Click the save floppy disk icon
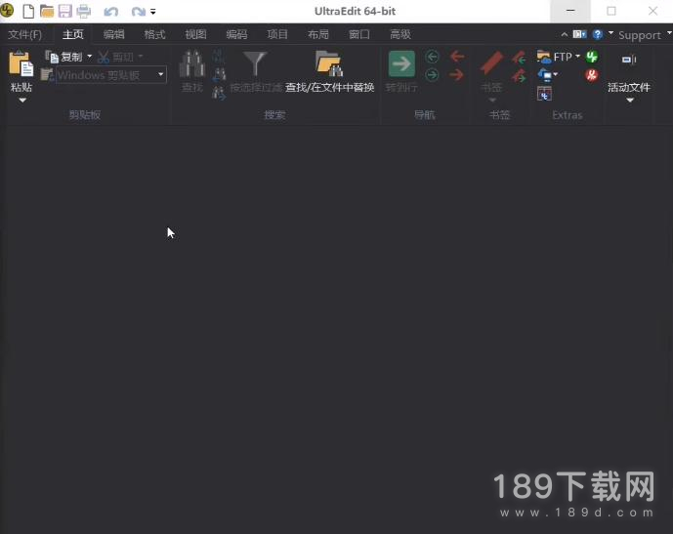The width and height of the screenshot is (673, 534). 64,12
